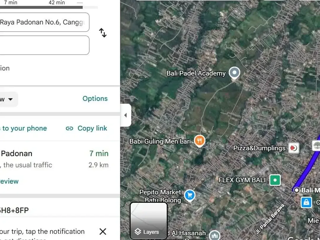Click the Jl. Pantai Berawa road label
Image resolution: width=320 pixels, height=240 pixels.
point(270,219)
